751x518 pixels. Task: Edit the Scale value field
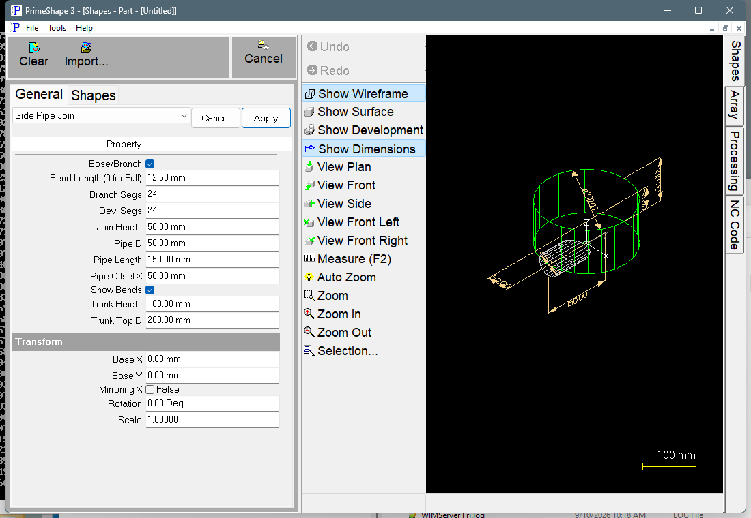(x=212, y=420)
